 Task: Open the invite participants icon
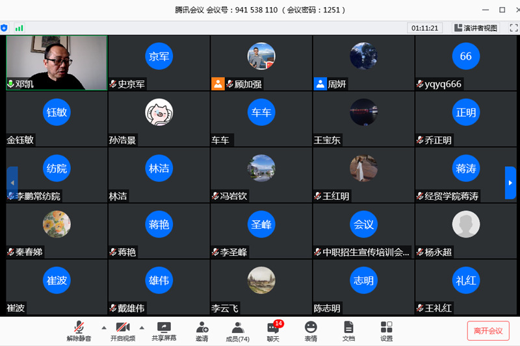[202, 327]
